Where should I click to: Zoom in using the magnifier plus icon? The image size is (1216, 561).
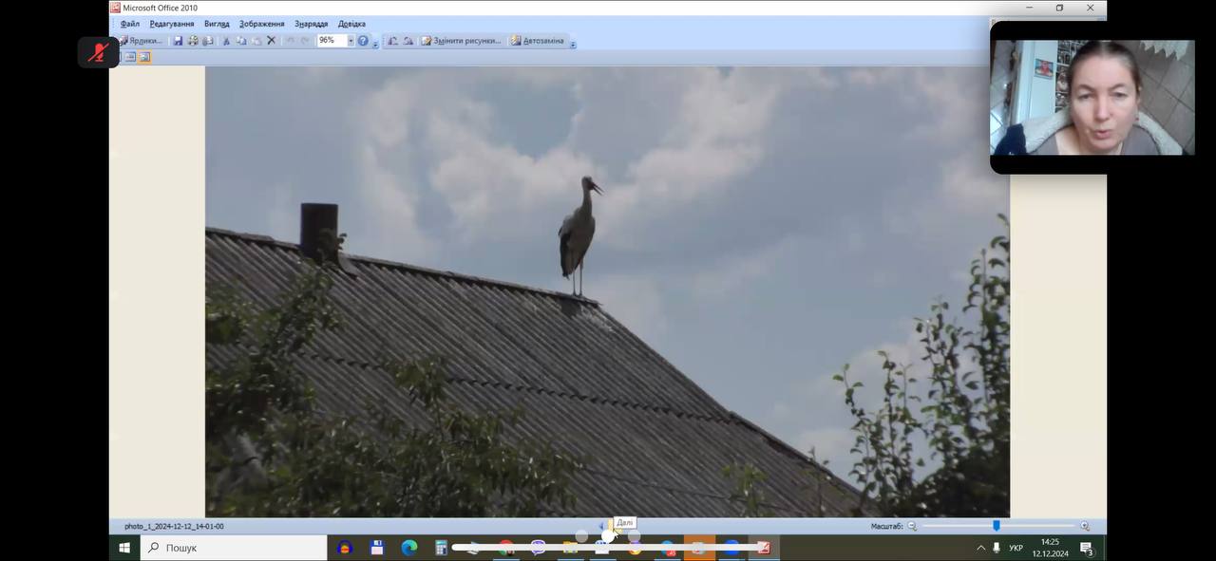tap(1085, 526)
